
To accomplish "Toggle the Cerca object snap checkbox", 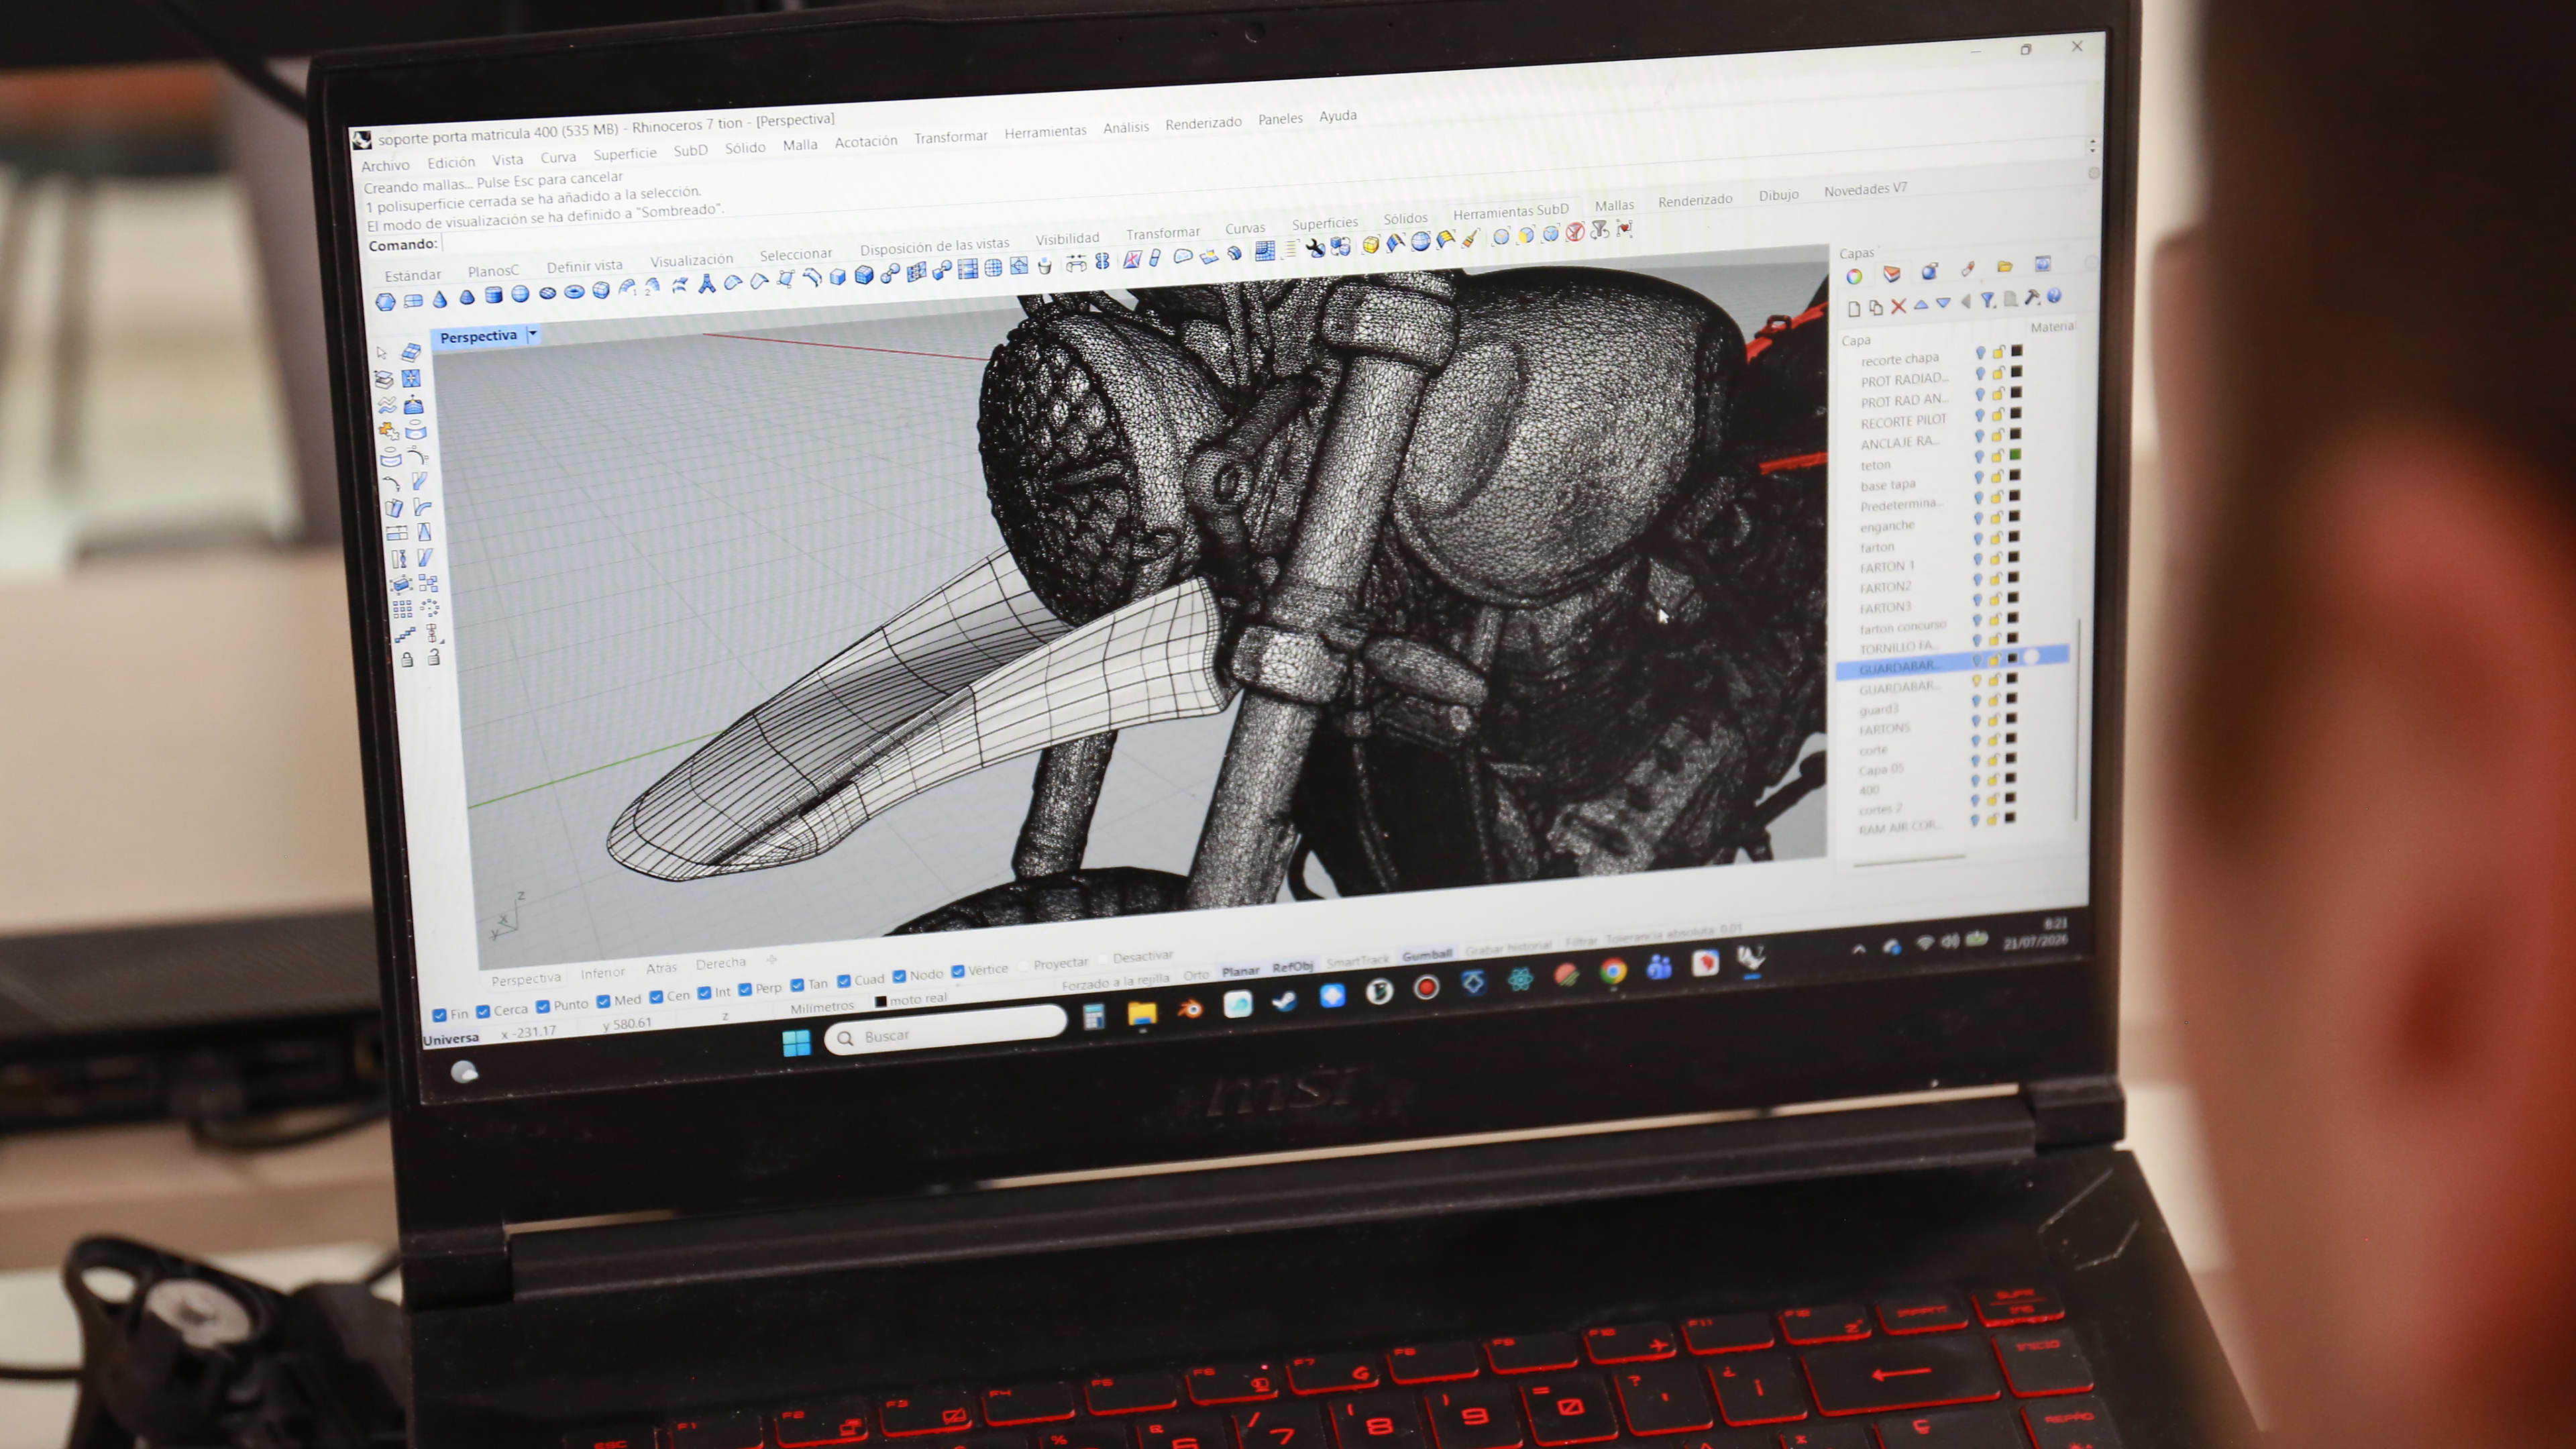I will tap(483, 1011).
